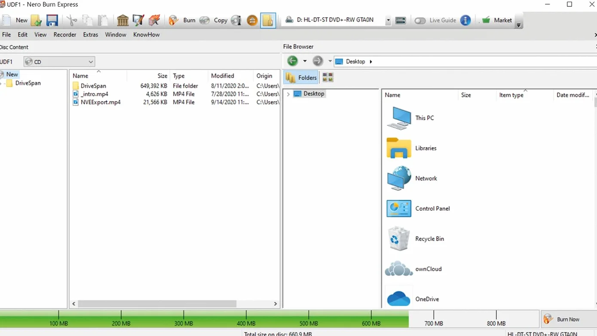
Task: Click the disc content horizontal scrollbar
Action: point(157,303)
